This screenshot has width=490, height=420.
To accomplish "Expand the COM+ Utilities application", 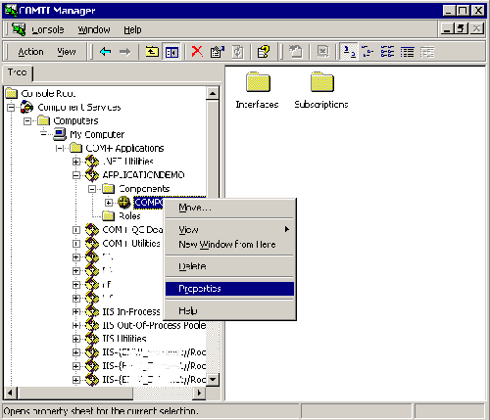I will pyautogui.click(x=75, y=244).
